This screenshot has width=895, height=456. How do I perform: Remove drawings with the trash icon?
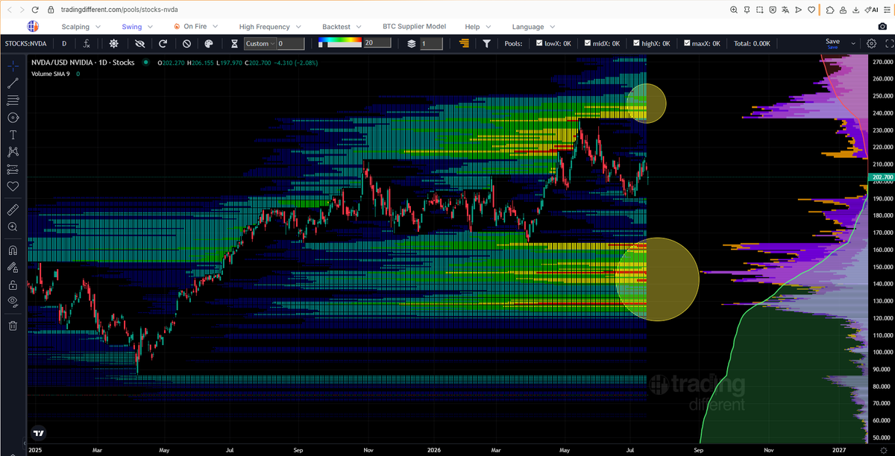(13, 325)
